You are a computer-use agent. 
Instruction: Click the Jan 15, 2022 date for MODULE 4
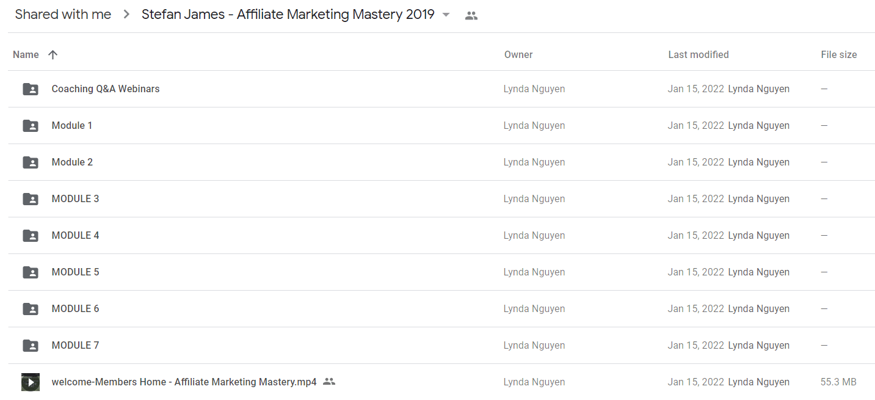coord(696,235)
